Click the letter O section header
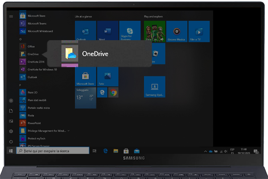Image resolution: width=268 pixels, height=179 pixels. click(x=20, y=39)
